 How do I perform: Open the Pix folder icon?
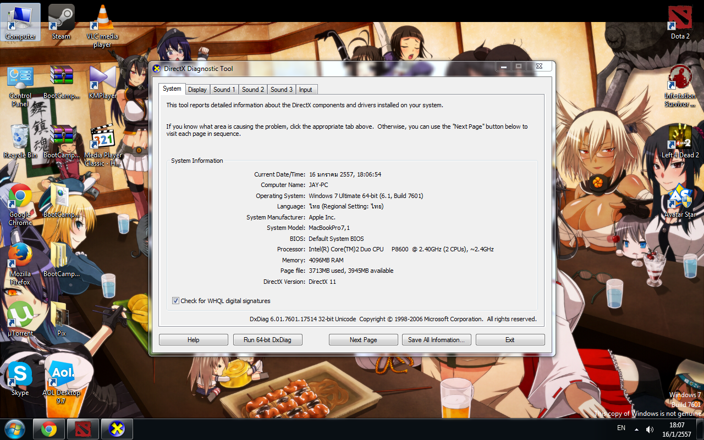click(61, 319)
